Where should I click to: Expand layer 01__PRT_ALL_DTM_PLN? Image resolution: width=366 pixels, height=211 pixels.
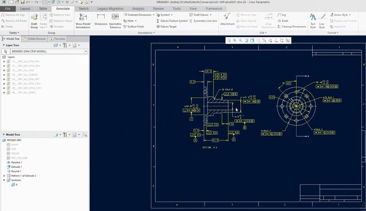[4, 62]
